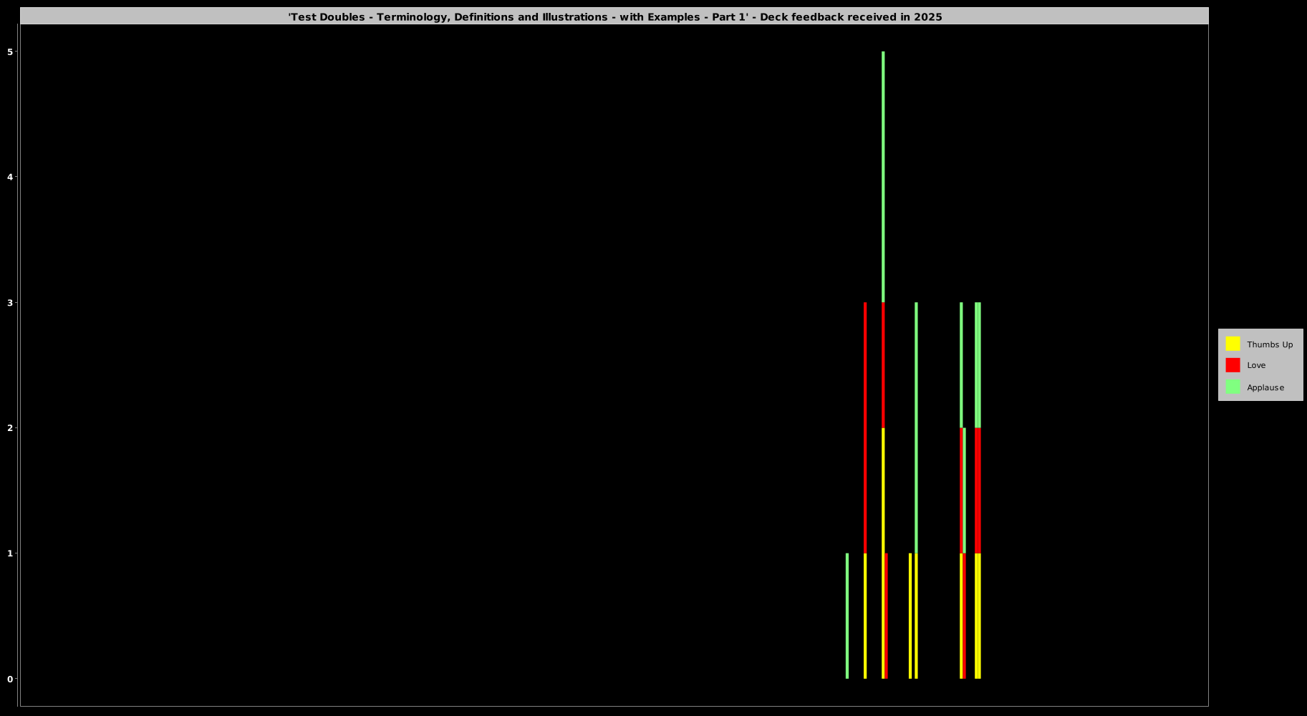
Task: Select the wide yellow segment of rightmost bar
Action: coord(978,616)
